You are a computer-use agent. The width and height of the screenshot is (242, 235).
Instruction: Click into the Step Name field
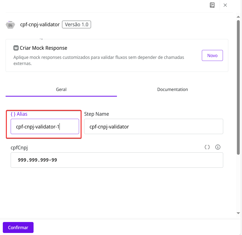point(154,126)
